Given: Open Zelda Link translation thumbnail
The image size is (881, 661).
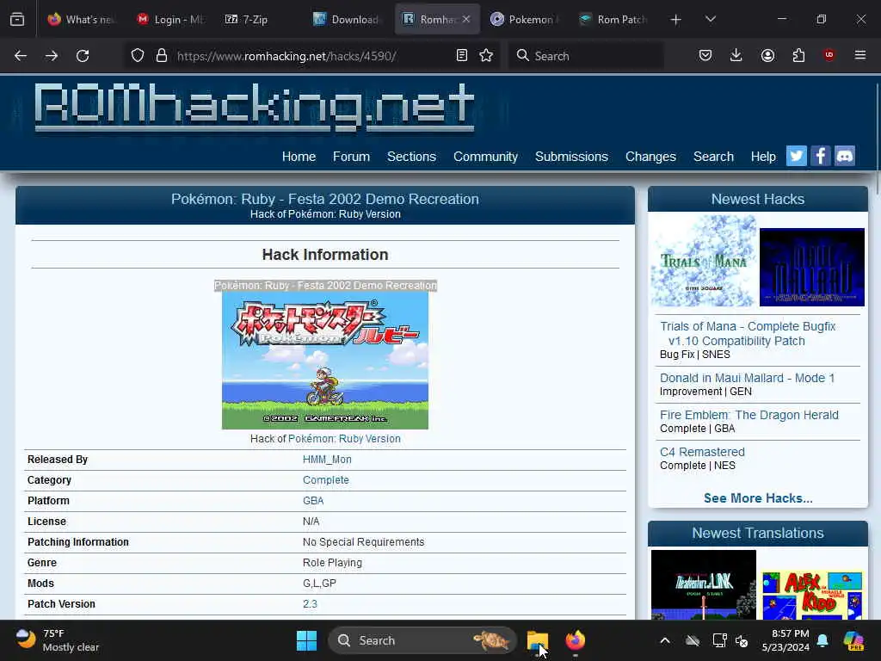Looking at the screenshot, I should click(704, 585).
